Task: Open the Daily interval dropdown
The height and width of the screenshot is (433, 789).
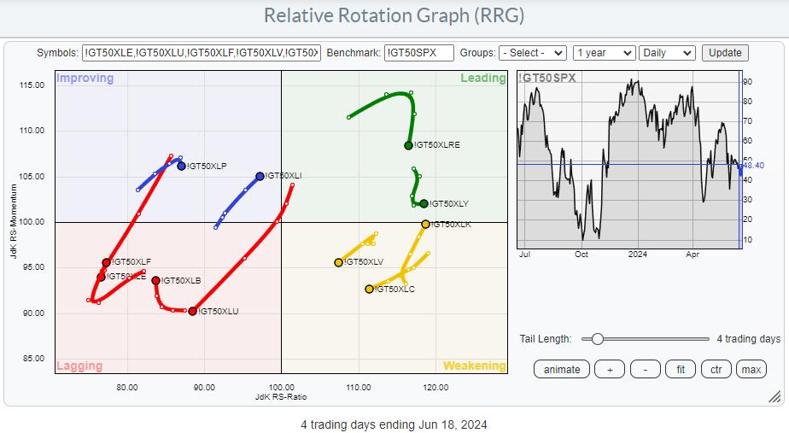Action: (669, 52)
